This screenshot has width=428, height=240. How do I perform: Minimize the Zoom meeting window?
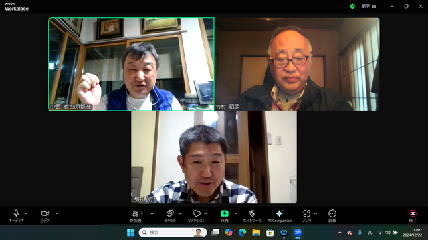(x=392, y=6)
